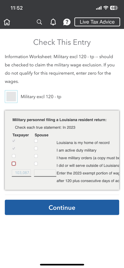The height and width of the screenshot is (268, 124).
Task: Select the empty Spouse exempt wages field
Action: click(x=45, y=173)
